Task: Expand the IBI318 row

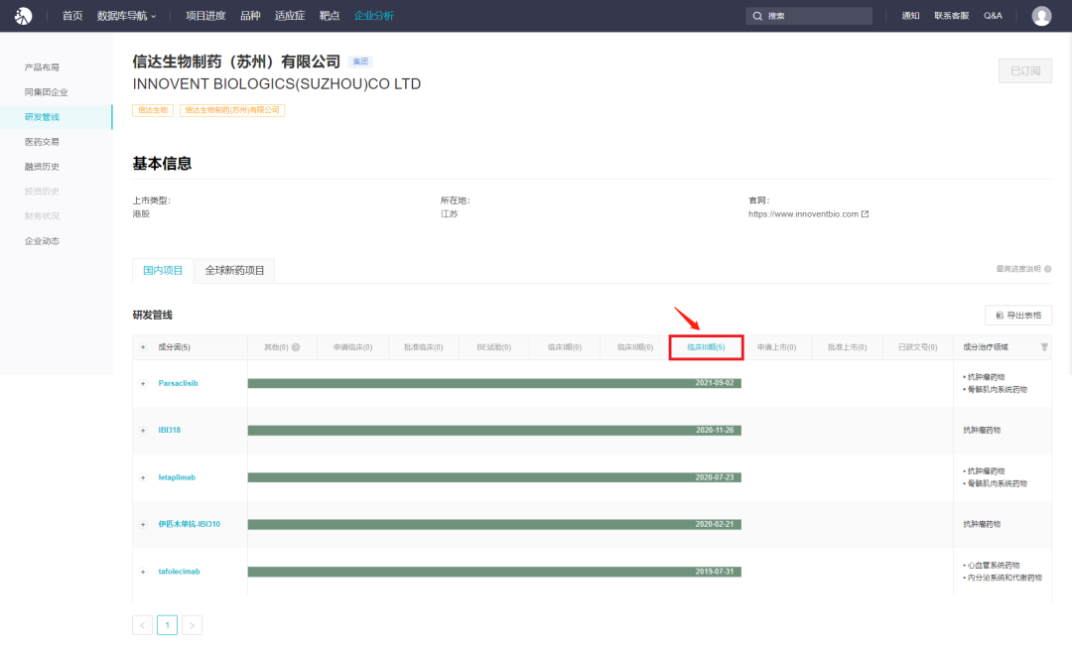Action: pos(143,431)
